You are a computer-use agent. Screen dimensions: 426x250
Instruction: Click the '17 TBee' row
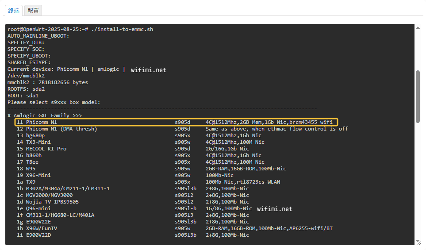[x=141, y=162]
